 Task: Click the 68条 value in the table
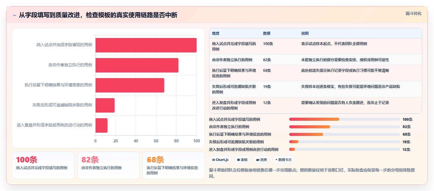267,71
